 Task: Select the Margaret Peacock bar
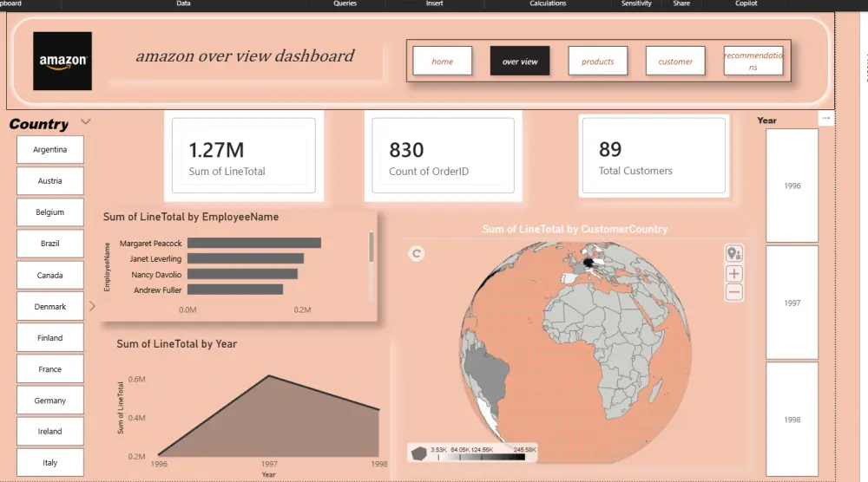(254, 244)
